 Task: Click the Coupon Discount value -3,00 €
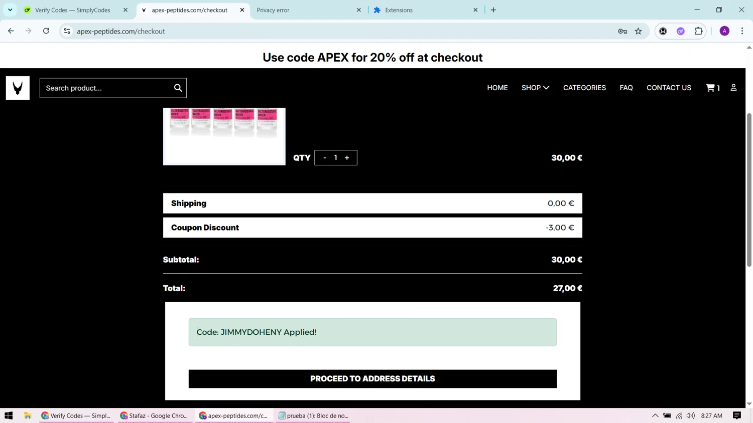click(560, 228)
